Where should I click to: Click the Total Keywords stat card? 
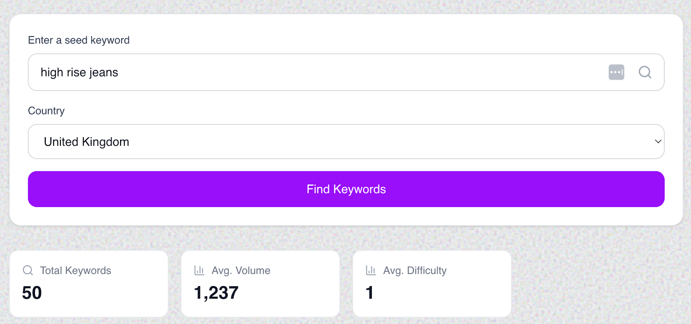(x=89, y=283)
